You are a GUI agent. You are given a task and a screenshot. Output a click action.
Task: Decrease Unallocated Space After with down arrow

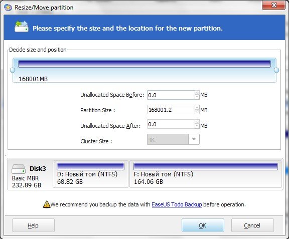(197, 126)
